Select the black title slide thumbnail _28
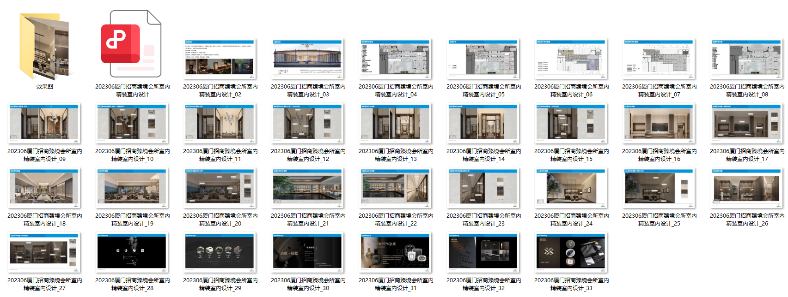Viewport: 788px width, 297px height. coord(132,252)
